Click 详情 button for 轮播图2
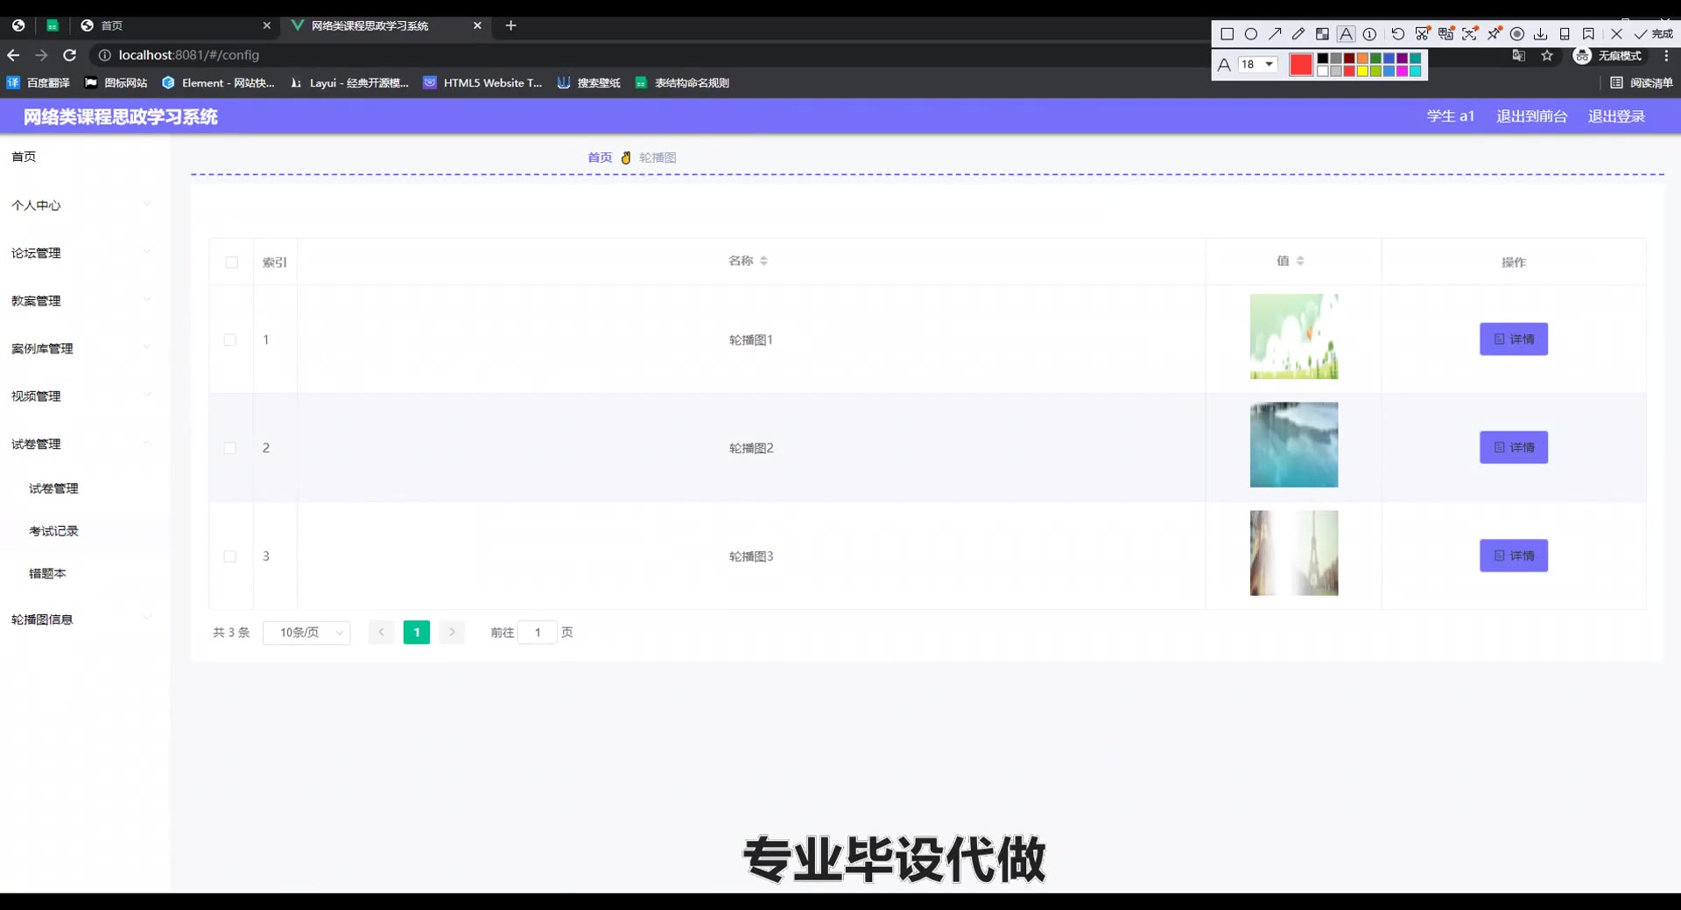This screenshot has width=1681, height=910. (1514, 447)
